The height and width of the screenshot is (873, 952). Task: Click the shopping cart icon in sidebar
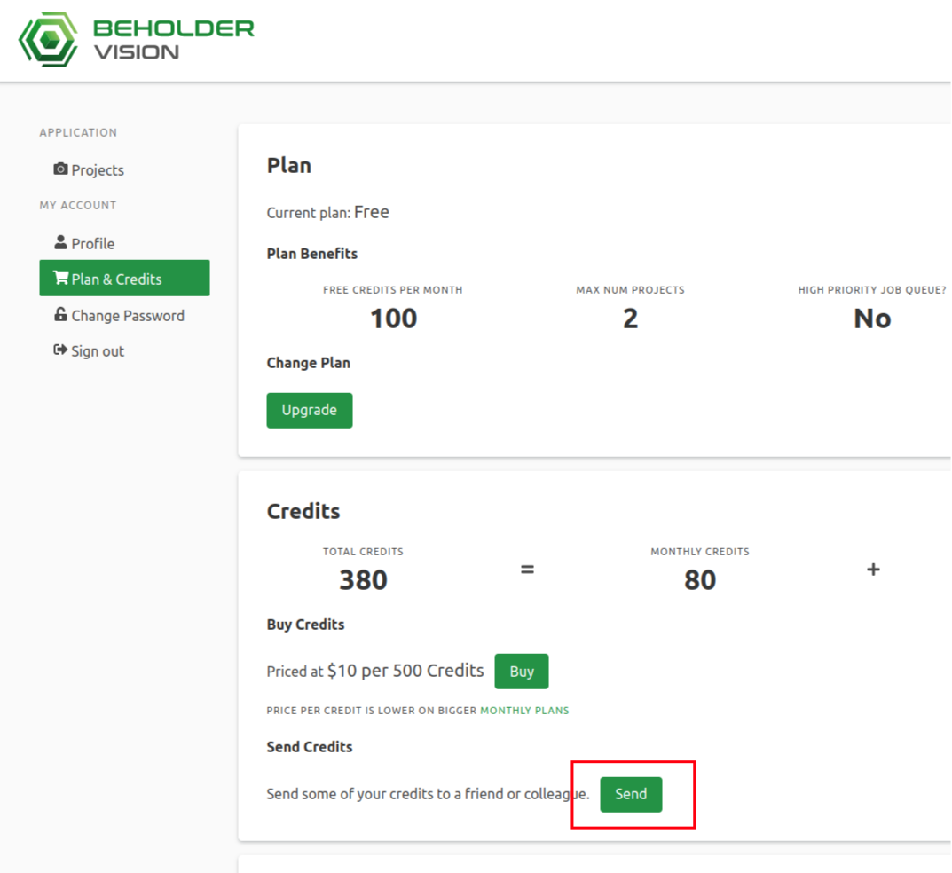click(x=60, y=278)
